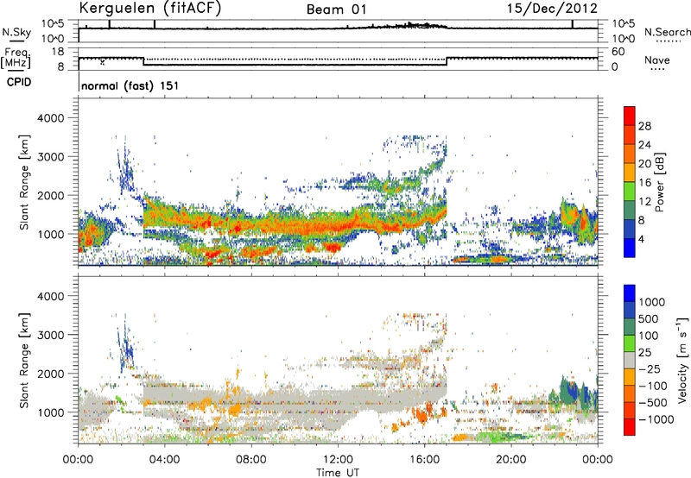Viewport: 691px width, 478px height.
Task: Select the 'Beam 01' label
Action: pyautogui.click(x=337, y=9)
